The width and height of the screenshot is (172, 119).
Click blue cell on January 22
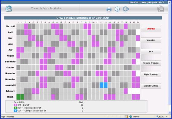102,85
